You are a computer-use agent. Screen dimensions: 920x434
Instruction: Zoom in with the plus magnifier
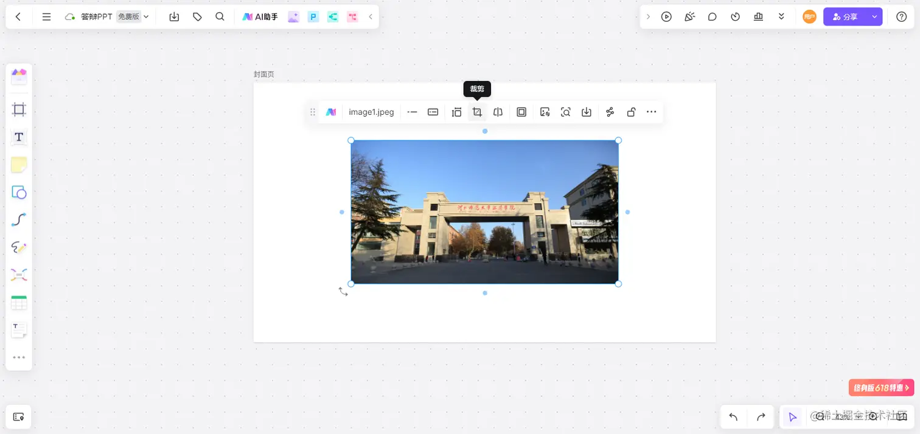(x=873, y=416)
